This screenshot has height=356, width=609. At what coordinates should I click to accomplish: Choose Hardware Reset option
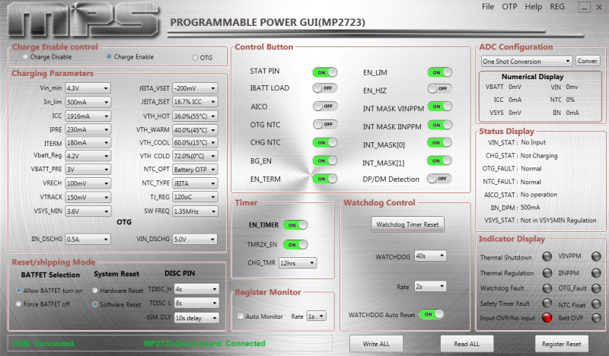(x=94, y=291)
